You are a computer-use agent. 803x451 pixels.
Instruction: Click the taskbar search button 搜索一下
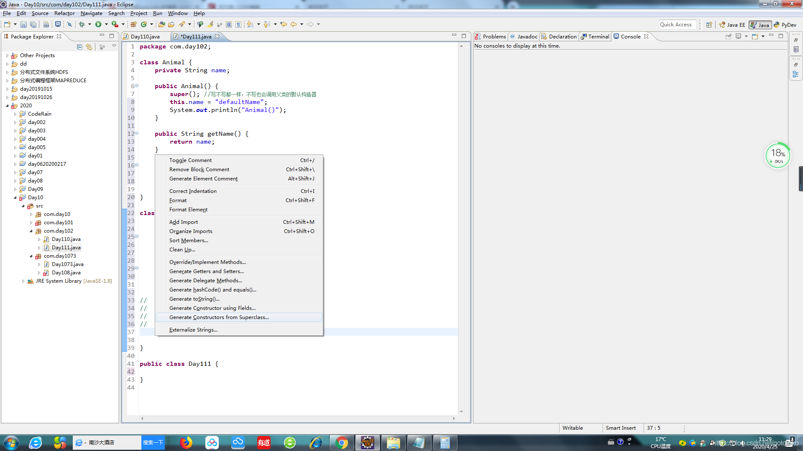pos(153,443)
